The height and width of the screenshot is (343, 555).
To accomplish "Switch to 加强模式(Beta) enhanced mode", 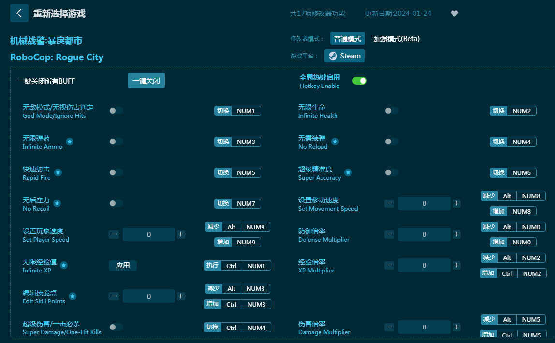I will click(396, 39).
